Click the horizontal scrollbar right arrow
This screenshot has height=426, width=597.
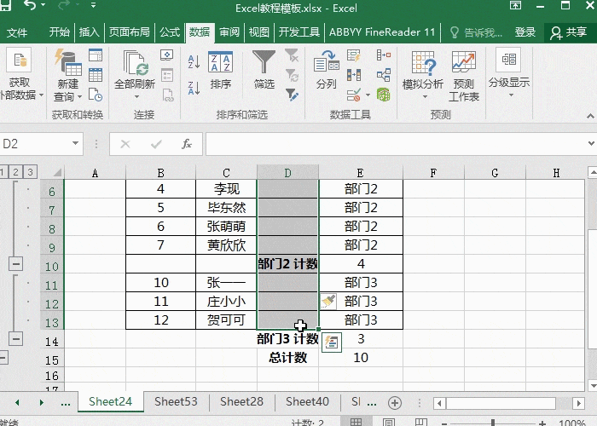tap(579, 403)
